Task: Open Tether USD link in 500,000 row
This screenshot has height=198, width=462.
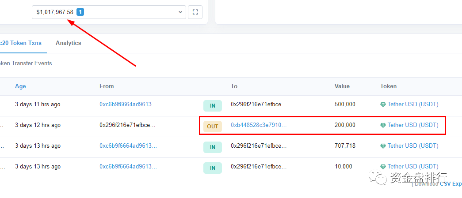Action: [413, 104]
